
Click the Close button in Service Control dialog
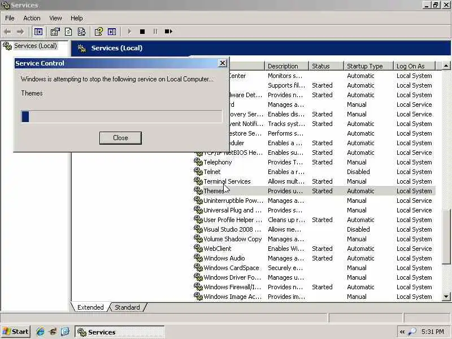click(x=120, y=138)
